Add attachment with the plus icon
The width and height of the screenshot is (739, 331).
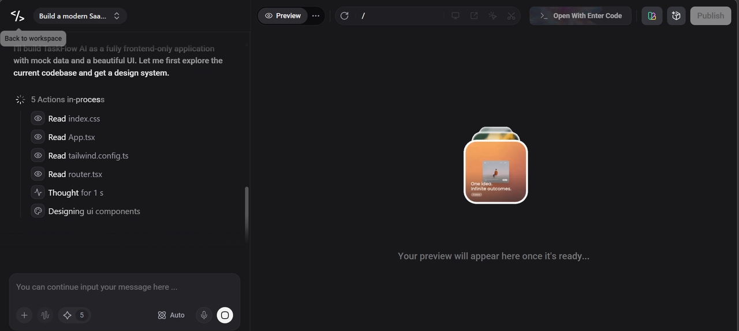24,315
